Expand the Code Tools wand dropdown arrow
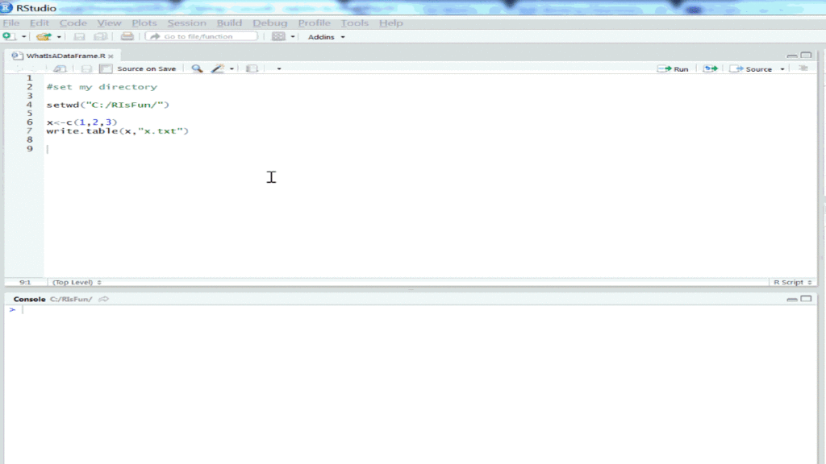This screenshot has height=464, width=826. click(x=232, y=69)
